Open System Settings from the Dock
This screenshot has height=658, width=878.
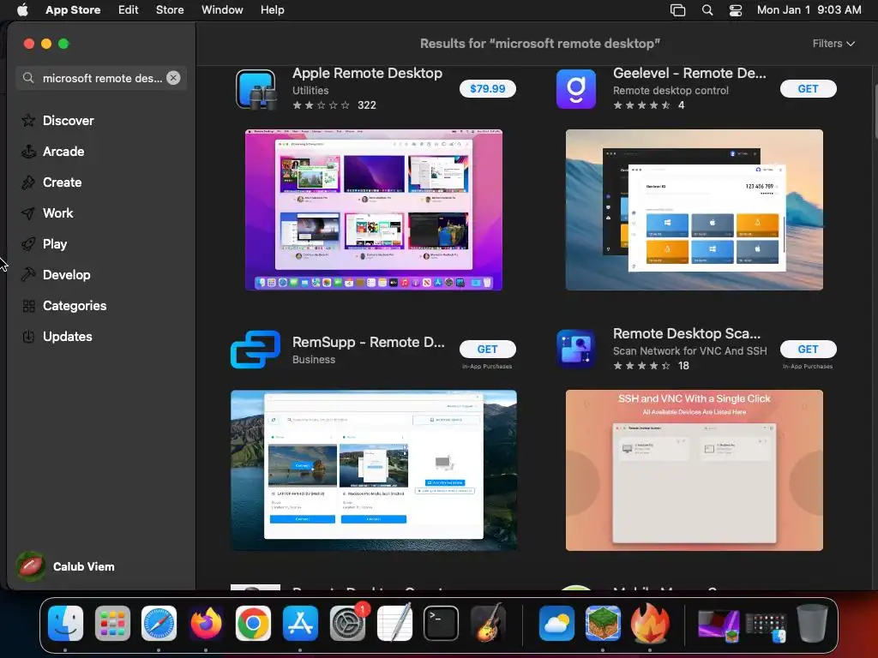click(x=348, y=624)
